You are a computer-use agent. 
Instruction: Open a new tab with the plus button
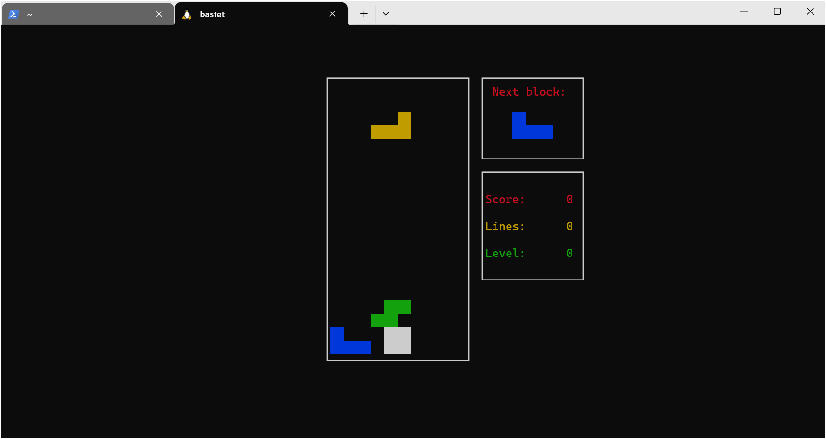(x=364, y=14)
